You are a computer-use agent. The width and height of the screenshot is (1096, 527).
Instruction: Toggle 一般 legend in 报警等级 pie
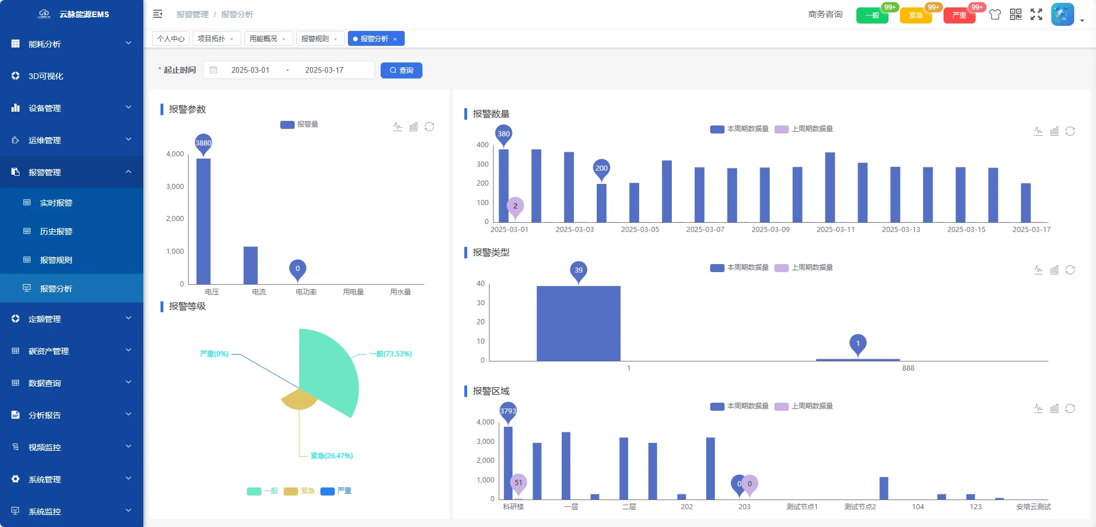click(263, 491)
